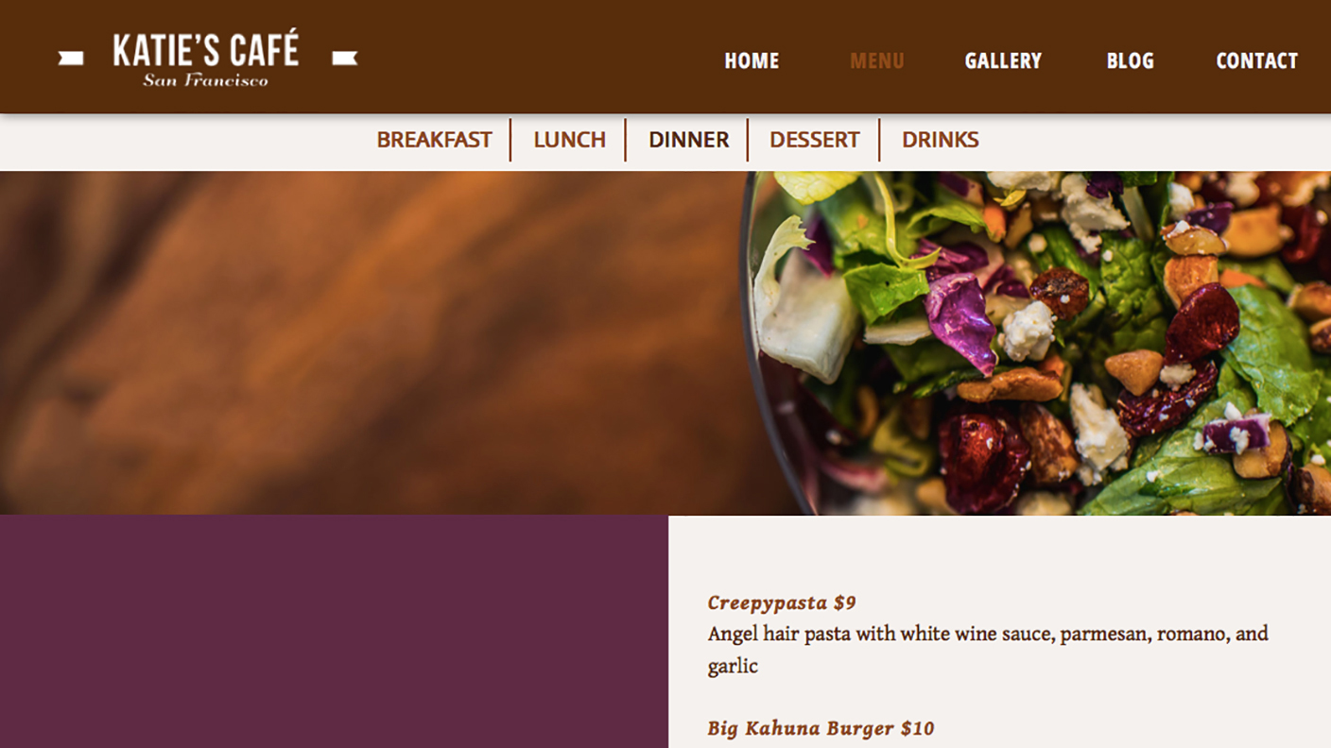
Task: Show the Dessert menu section
Action: click(814, 140)
